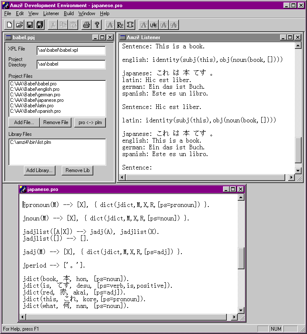Click the Project Directory input field

click(x=71, y=64)
